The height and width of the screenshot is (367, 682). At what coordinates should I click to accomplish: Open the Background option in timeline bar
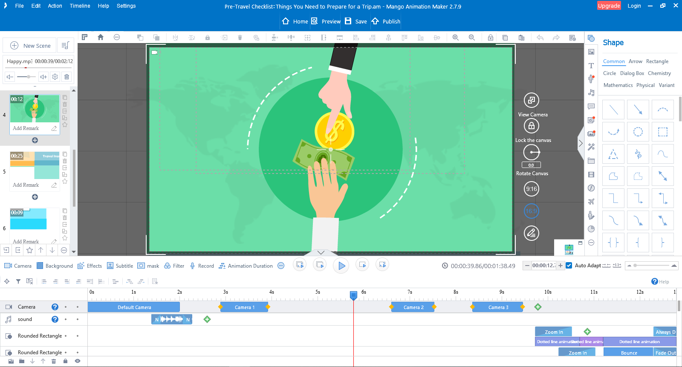tap(55, 266)
